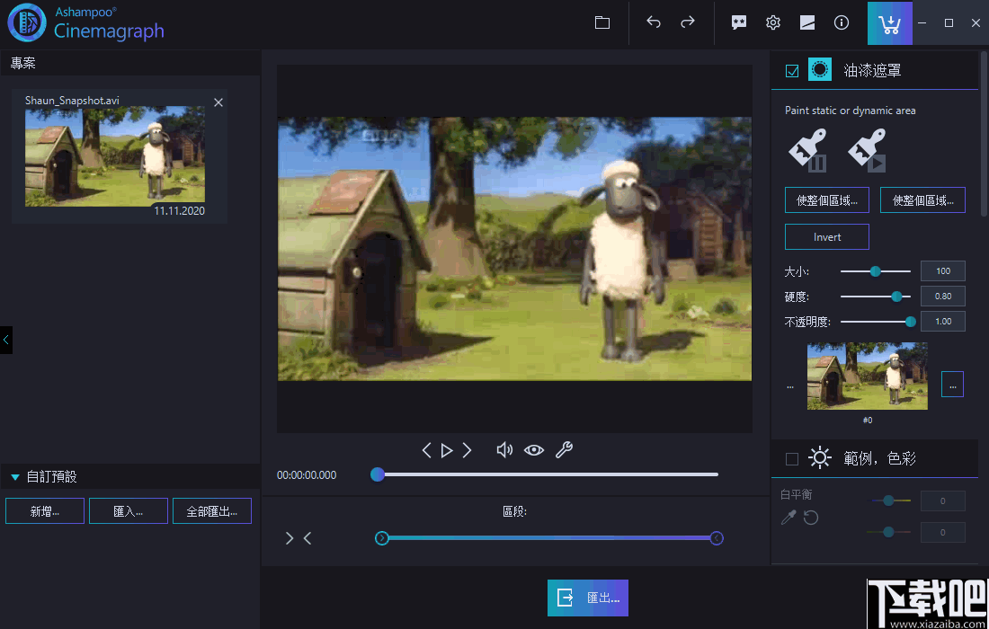Click the redo arrow

(x=688, y=22)
